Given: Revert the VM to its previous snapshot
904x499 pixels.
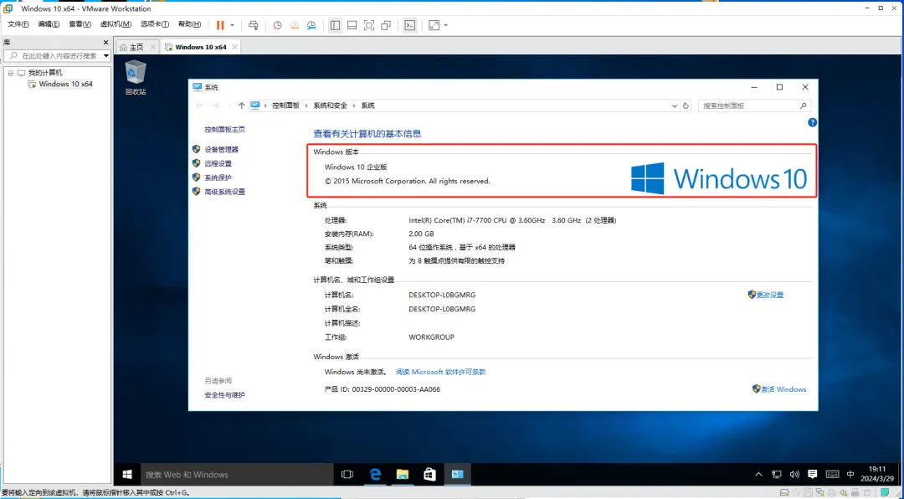Looking at the screenshot, I should [295, 25].
